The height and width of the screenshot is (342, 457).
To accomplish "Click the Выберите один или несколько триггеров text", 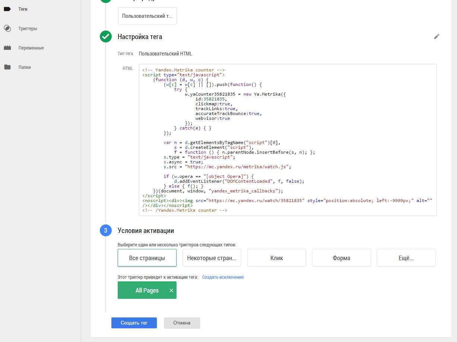I will [177, 245].
